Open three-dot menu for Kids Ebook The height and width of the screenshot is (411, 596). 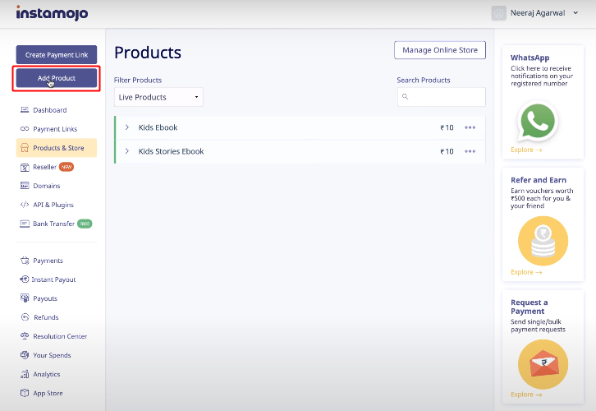(470, 127)
